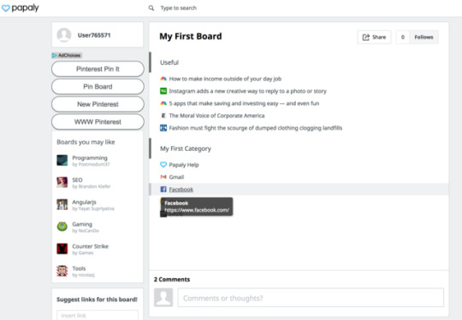This screenshot has width=462, height=320.
Task: Click the Papaly Help heart favicon
Action: point(163,165)
